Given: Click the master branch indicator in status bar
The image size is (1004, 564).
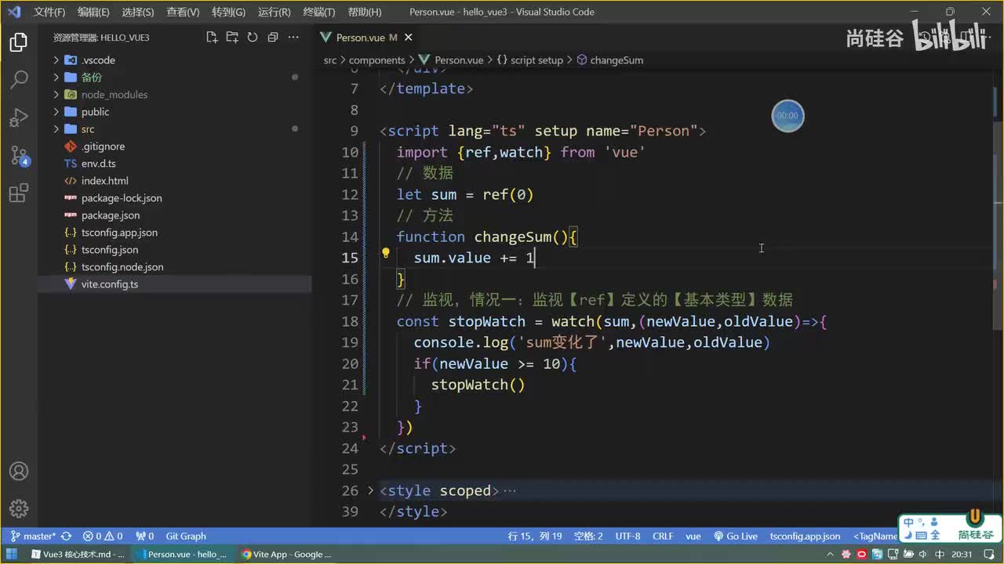Looking at the screenshot, I should [x=33, y=537].
